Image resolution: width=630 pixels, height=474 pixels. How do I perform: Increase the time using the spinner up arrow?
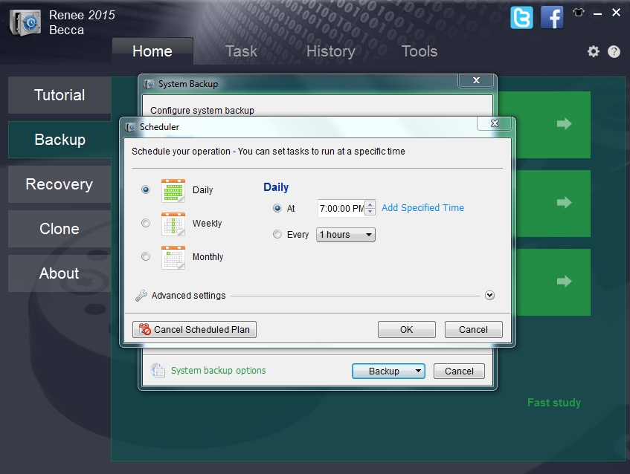(370, 204)
